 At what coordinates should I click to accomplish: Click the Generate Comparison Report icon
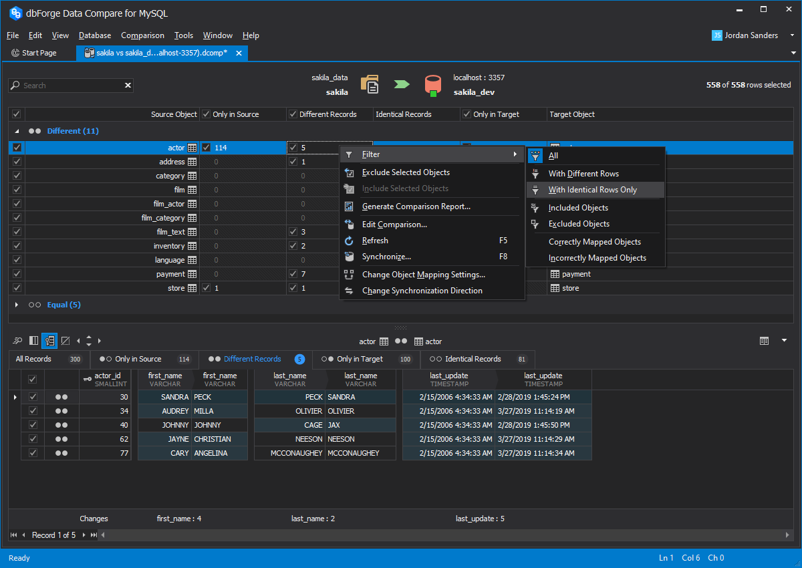coord(349,206)
